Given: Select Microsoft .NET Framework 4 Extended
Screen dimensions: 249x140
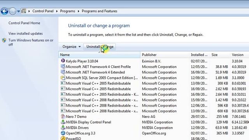Looking at the screenshot, I should (x=95, y=72).
